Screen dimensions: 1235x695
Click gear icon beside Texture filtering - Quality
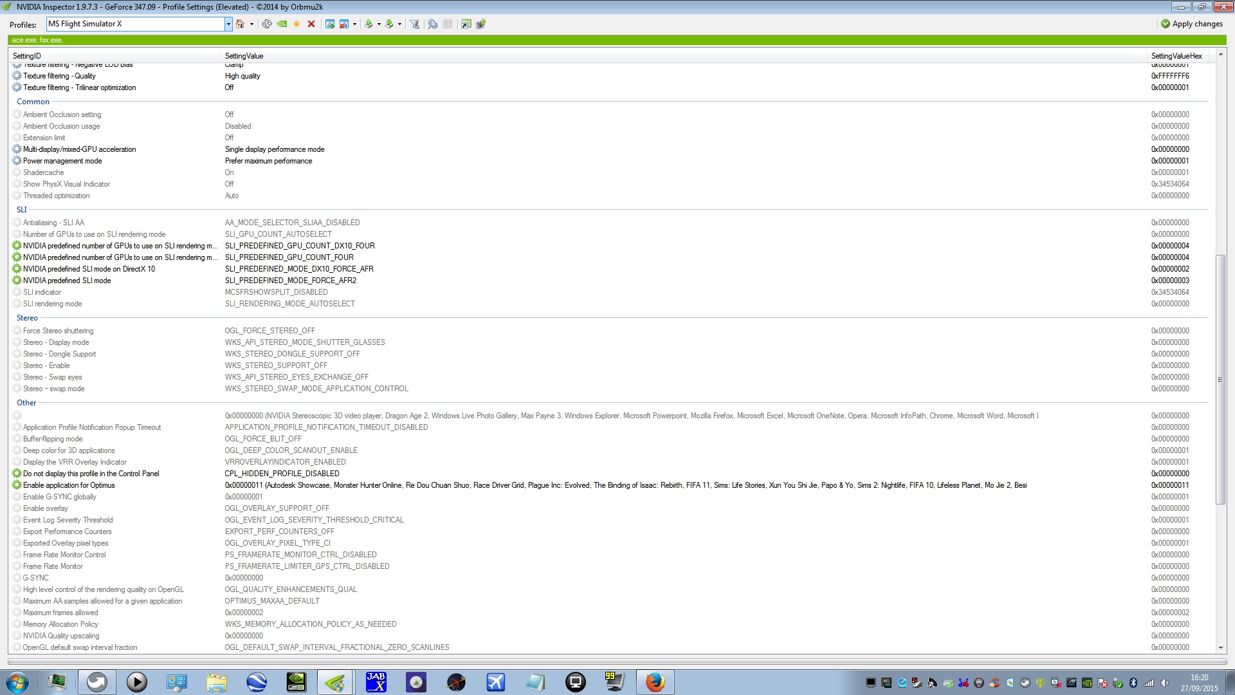pyautogui.click(x=17, y=76)
